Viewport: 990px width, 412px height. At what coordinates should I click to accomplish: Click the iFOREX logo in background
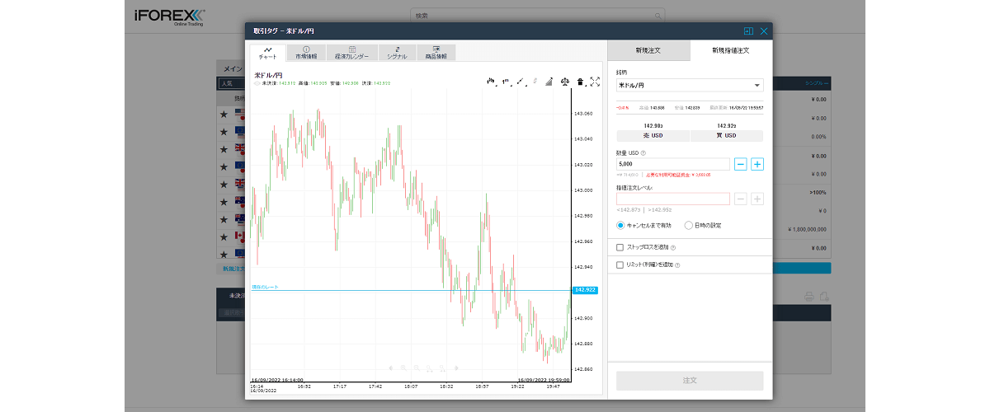coord(170,16)
